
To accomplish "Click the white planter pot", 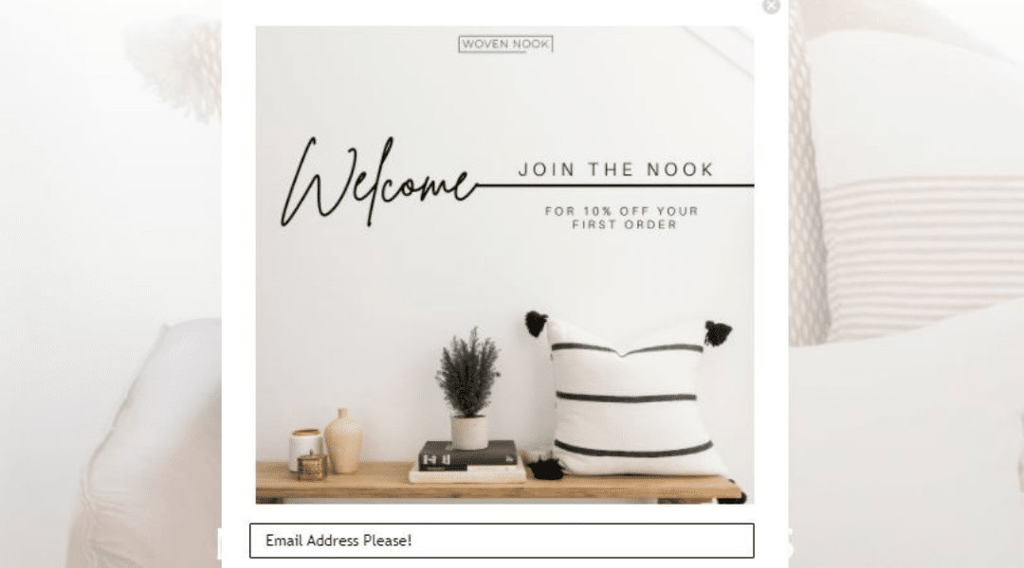I will (x=469, y=432).
